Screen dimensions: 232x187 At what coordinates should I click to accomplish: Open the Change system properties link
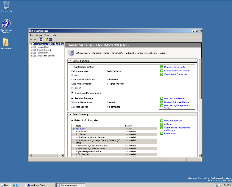pos(175,67)
